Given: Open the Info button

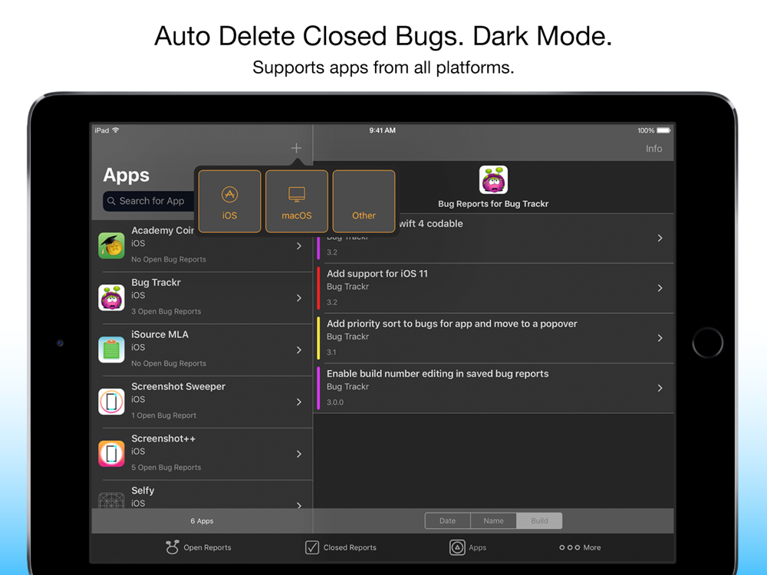Looking at the screenshot, I should (x=653, y=149).
